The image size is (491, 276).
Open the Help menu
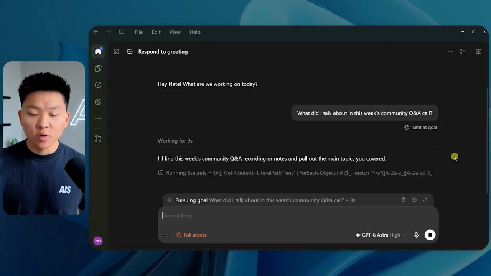[195, 32]
